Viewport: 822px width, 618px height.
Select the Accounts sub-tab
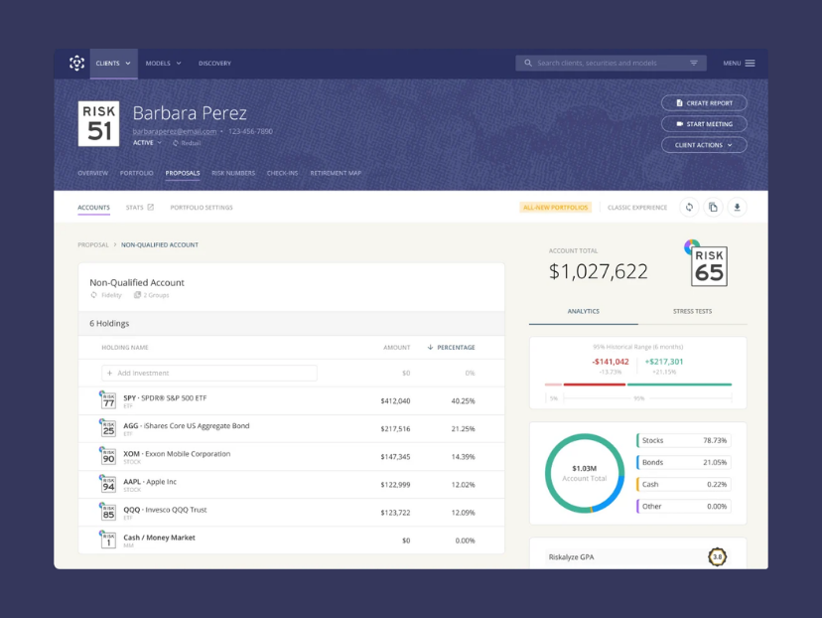click(94, 208)
